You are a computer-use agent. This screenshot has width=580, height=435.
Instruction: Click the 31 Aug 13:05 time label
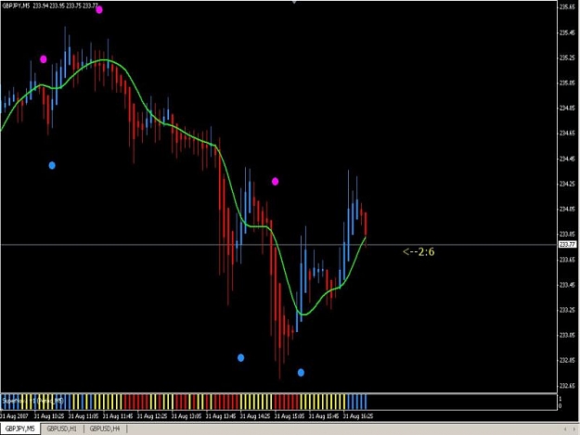point(187,416)
